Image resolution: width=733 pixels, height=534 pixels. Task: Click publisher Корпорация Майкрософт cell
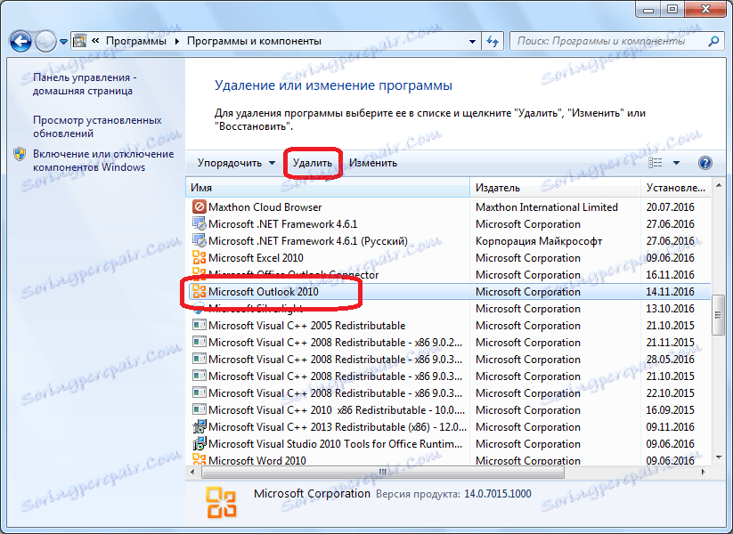click(x=539, y=241)
